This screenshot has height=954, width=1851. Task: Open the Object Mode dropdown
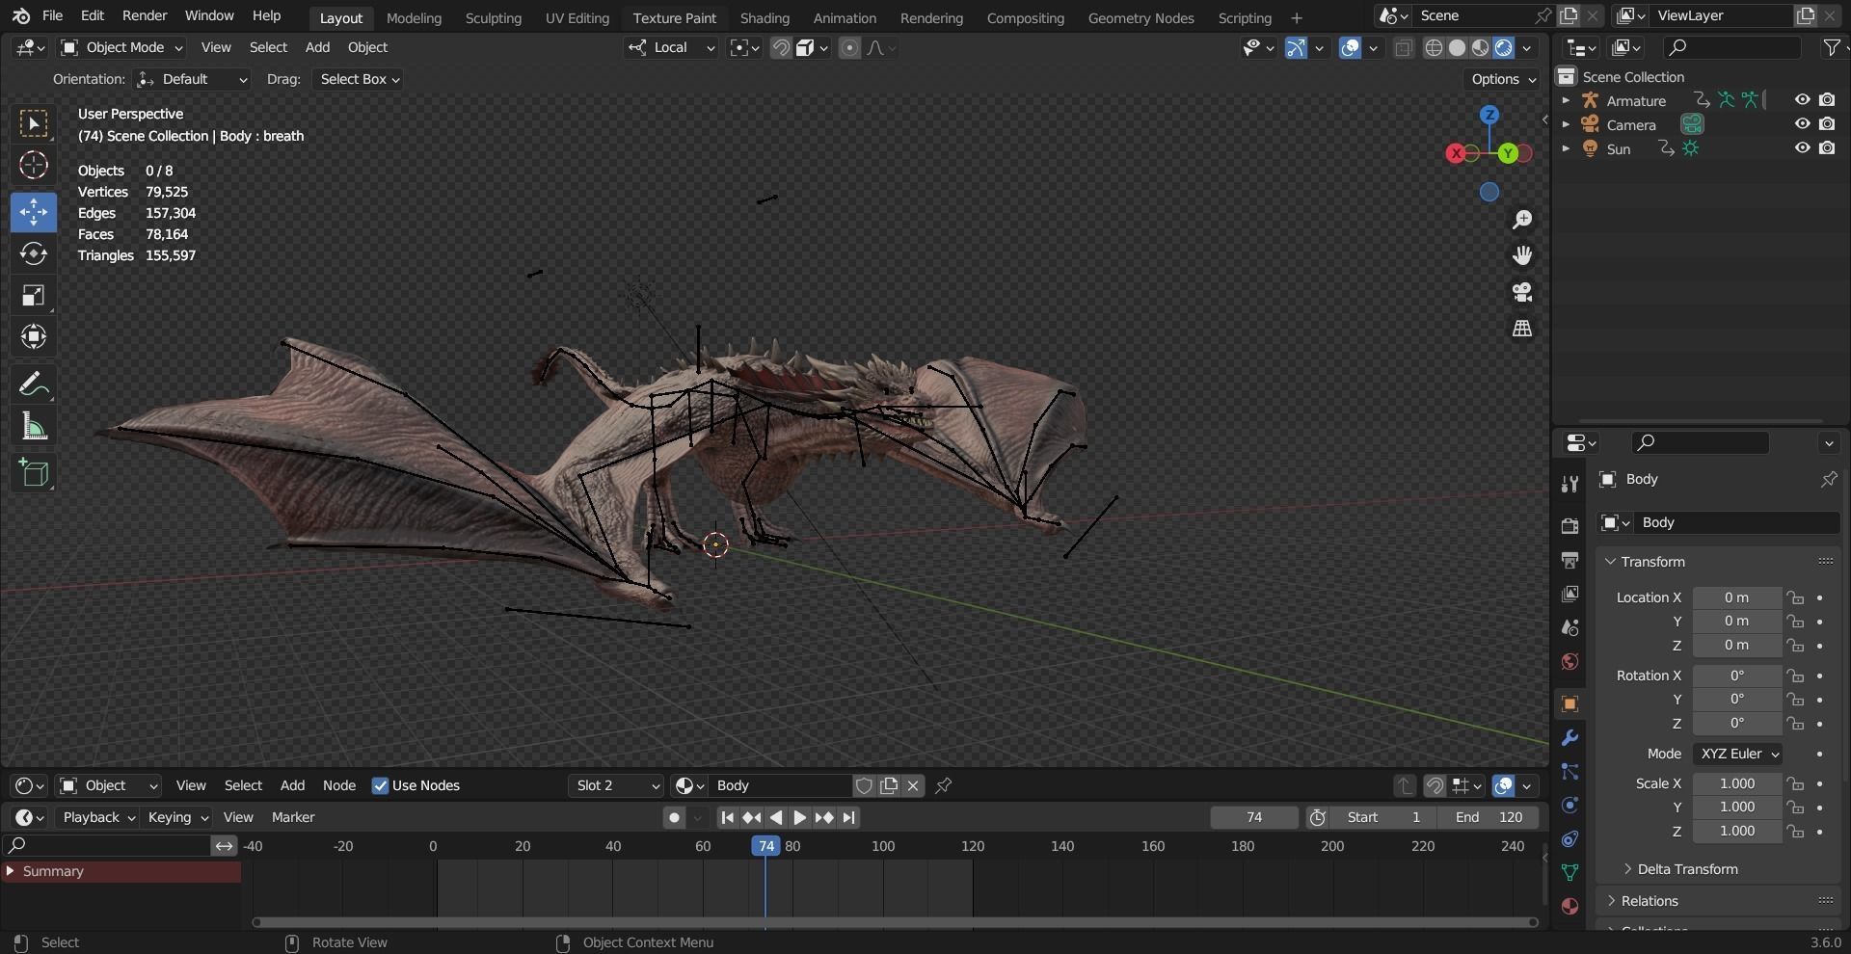(x=121, y=47)
